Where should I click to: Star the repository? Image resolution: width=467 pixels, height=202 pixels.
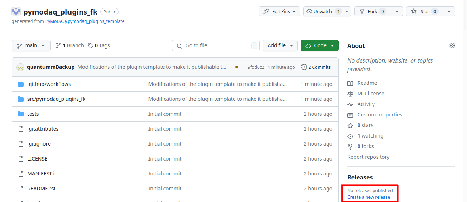click(x=425, y=11)
